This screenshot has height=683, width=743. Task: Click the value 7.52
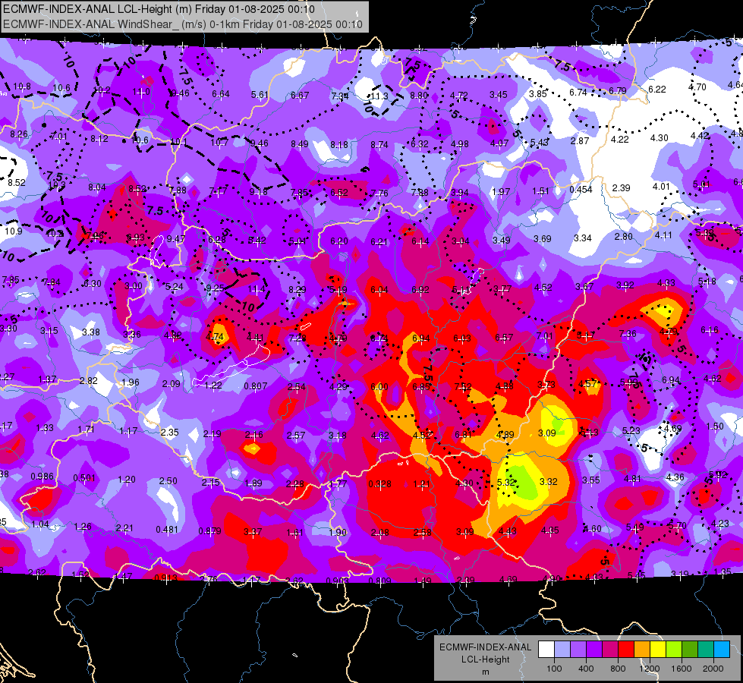462,387
